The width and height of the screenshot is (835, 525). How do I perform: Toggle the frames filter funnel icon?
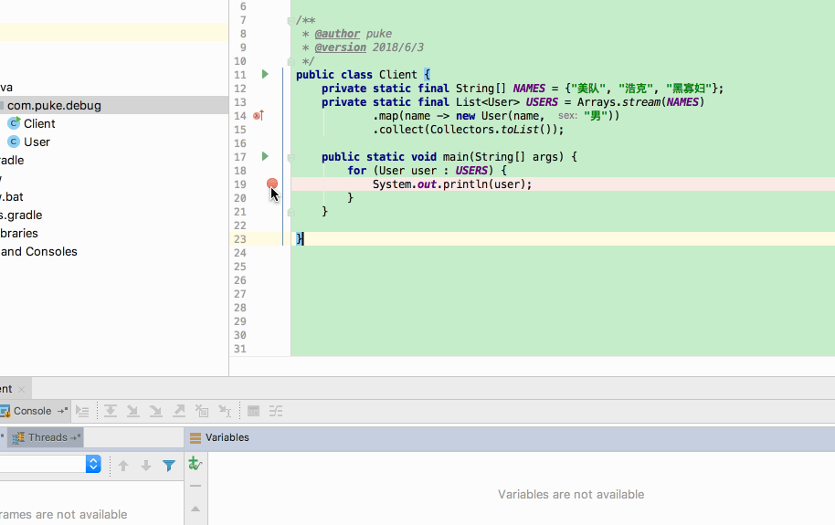[169, 466]
